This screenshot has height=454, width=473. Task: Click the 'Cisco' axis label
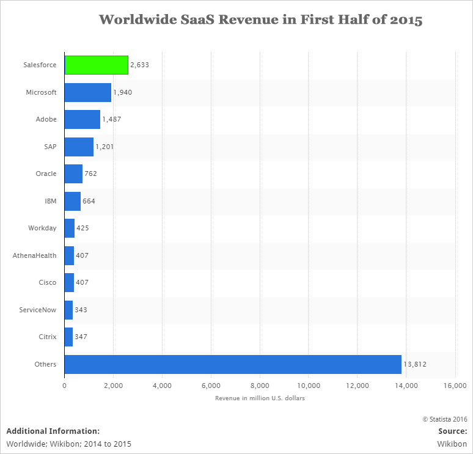coord(47,283)
